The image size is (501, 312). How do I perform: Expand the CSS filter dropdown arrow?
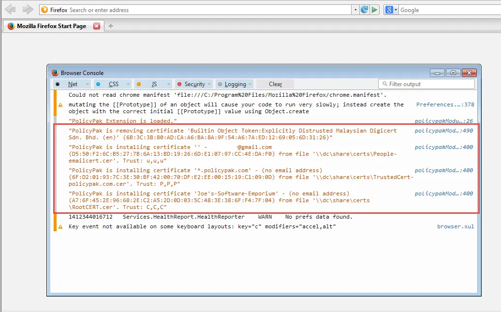pos(128,84)
